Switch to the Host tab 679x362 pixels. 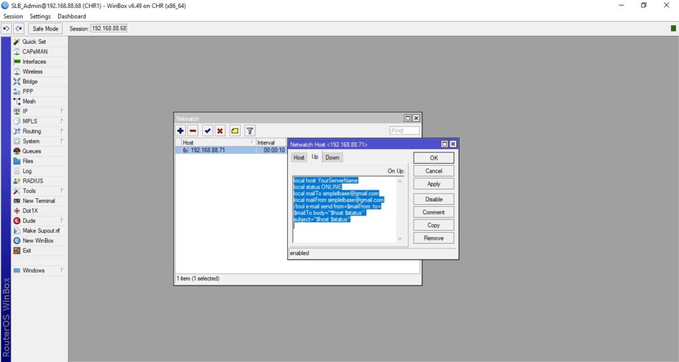coord(299,158)
